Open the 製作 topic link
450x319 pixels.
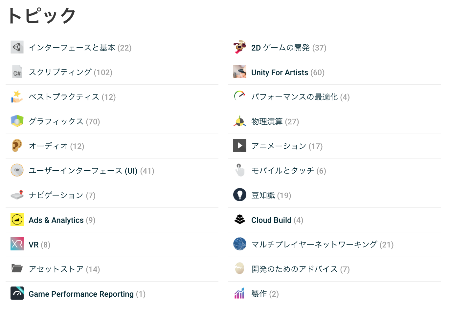265,294
